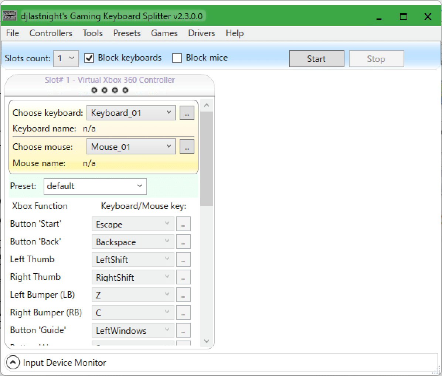The height and width of the screenshot is (376, 442).
Task: Open the Right Thumb RightShift dropdown
Action: (133, 277)
